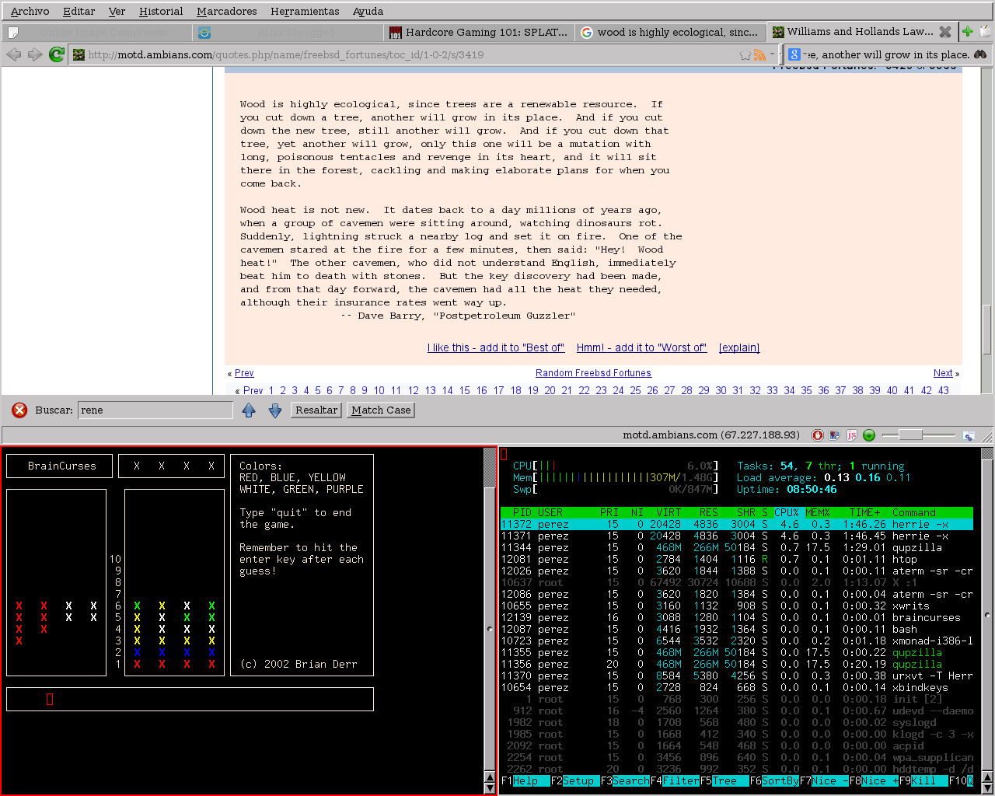Open the Editar menu
The image size is (995, 796).
[x=79, y=11]
